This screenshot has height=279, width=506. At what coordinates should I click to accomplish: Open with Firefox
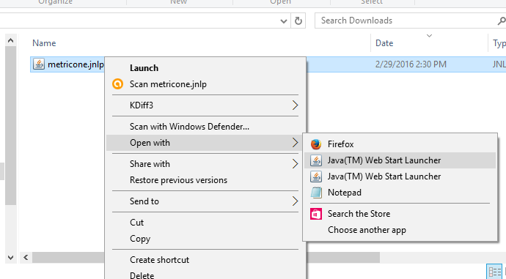pos(400,144)
